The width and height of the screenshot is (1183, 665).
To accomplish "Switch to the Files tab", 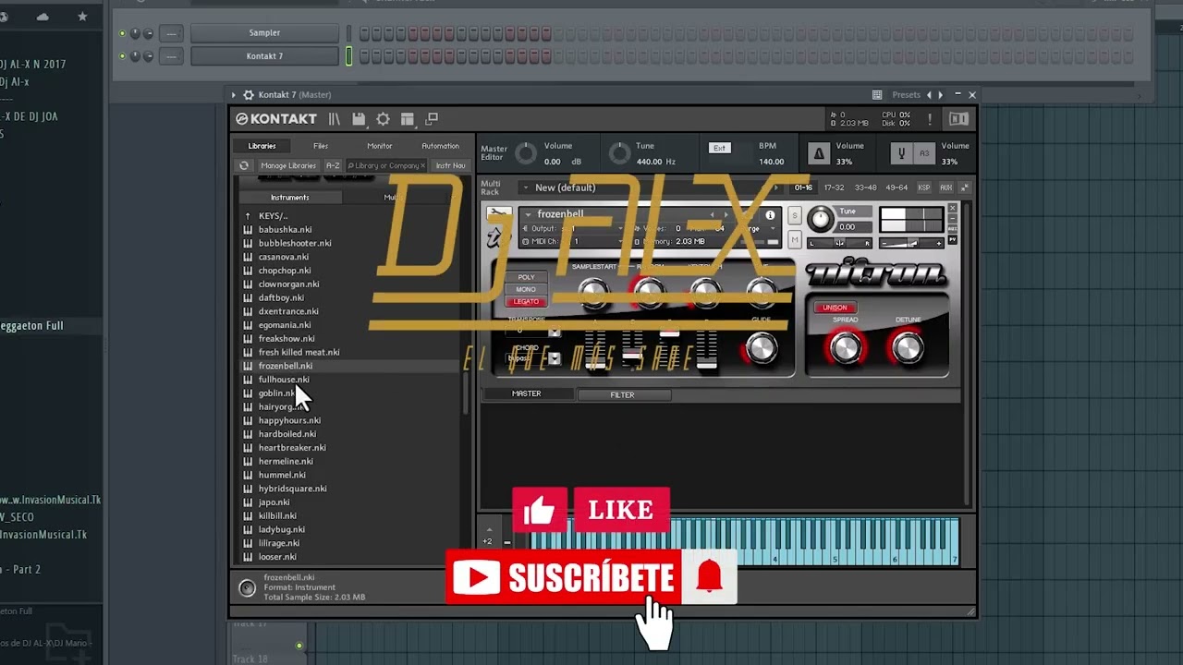I will [321, 146].
